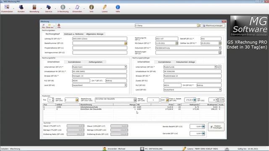The height and width of the screenshot is (151, 269).
Task: Open recipient Kontaktdaten tab
Action: (x=164, y=62)
